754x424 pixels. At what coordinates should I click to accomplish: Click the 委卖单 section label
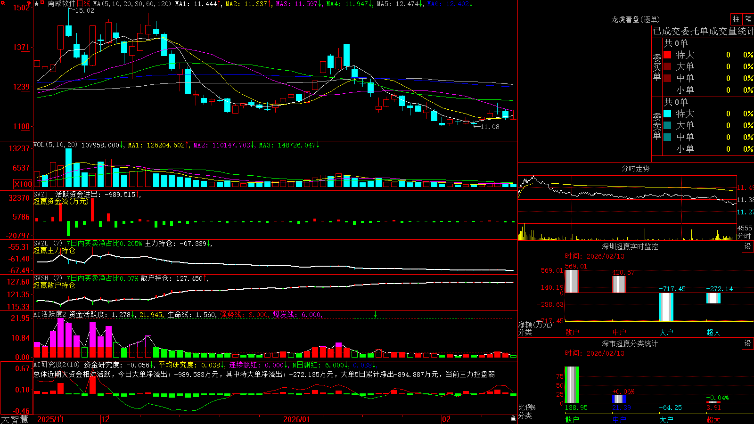[657, 126]
